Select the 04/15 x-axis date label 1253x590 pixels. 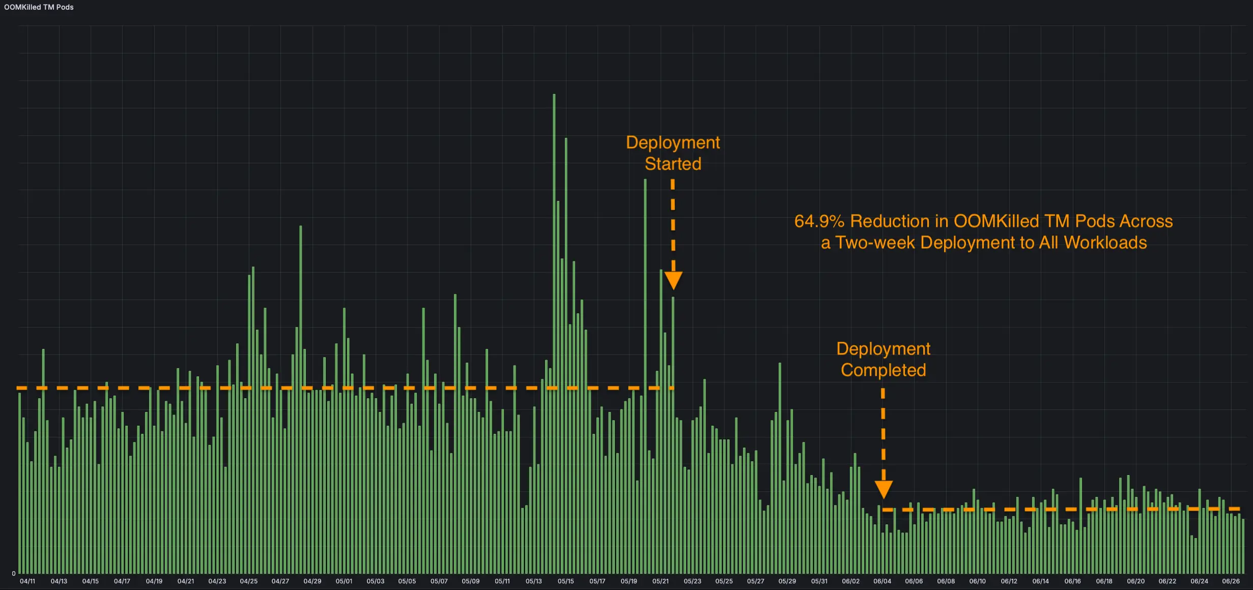[91, 581]
